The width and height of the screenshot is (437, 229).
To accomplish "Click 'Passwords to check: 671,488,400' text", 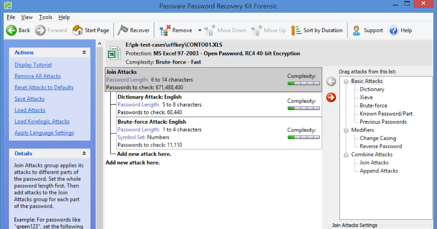I will (144, 87).
